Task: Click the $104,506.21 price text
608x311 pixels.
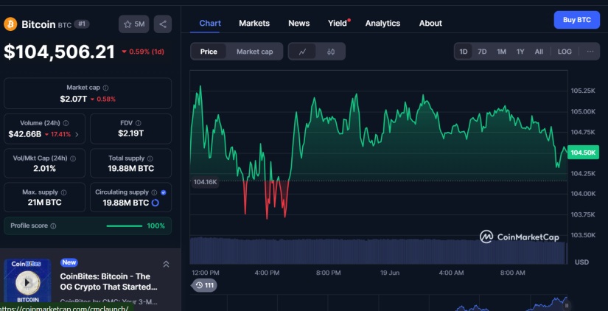Action: (x=60, y=52)
